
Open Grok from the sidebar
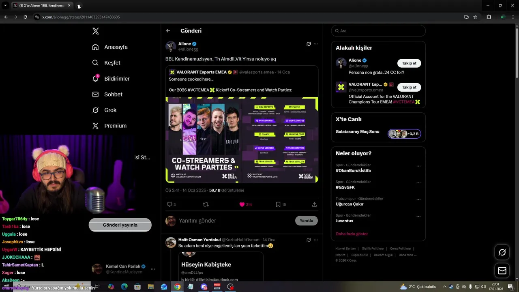[104, 110]
